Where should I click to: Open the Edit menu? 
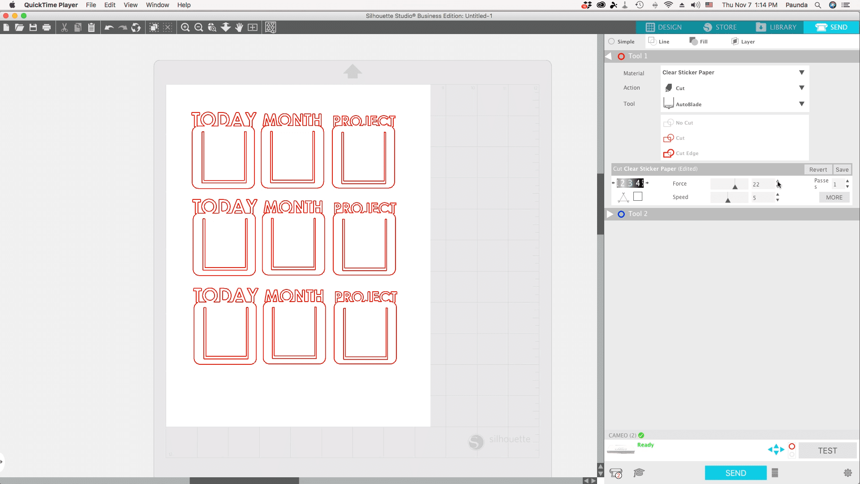click(110, 5)
